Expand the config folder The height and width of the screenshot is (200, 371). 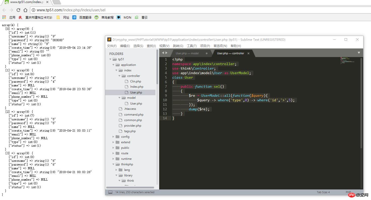(x=113, y=137)
